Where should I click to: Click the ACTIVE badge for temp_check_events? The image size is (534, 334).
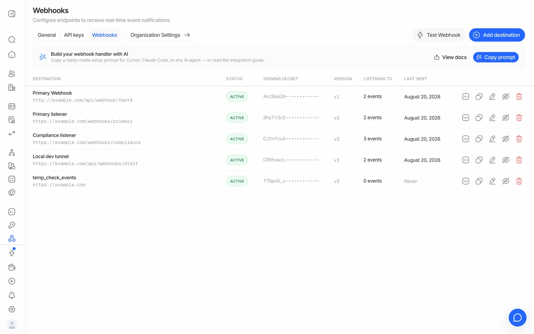point(237,181)
